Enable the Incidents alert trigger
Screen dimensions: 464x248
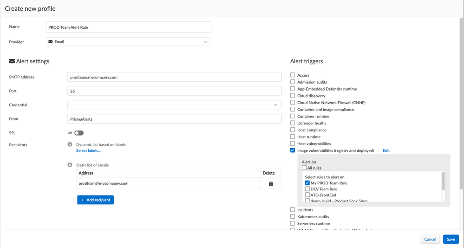pos(293,209)
